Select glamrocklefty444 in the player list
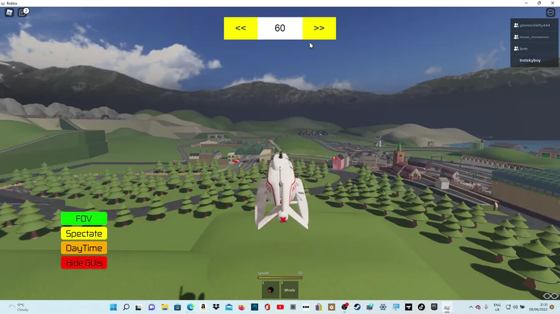560x314 pixels. click(534, 25)
